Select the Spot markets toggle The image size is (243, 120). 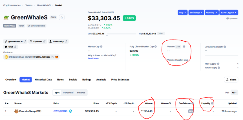point(57,93)
